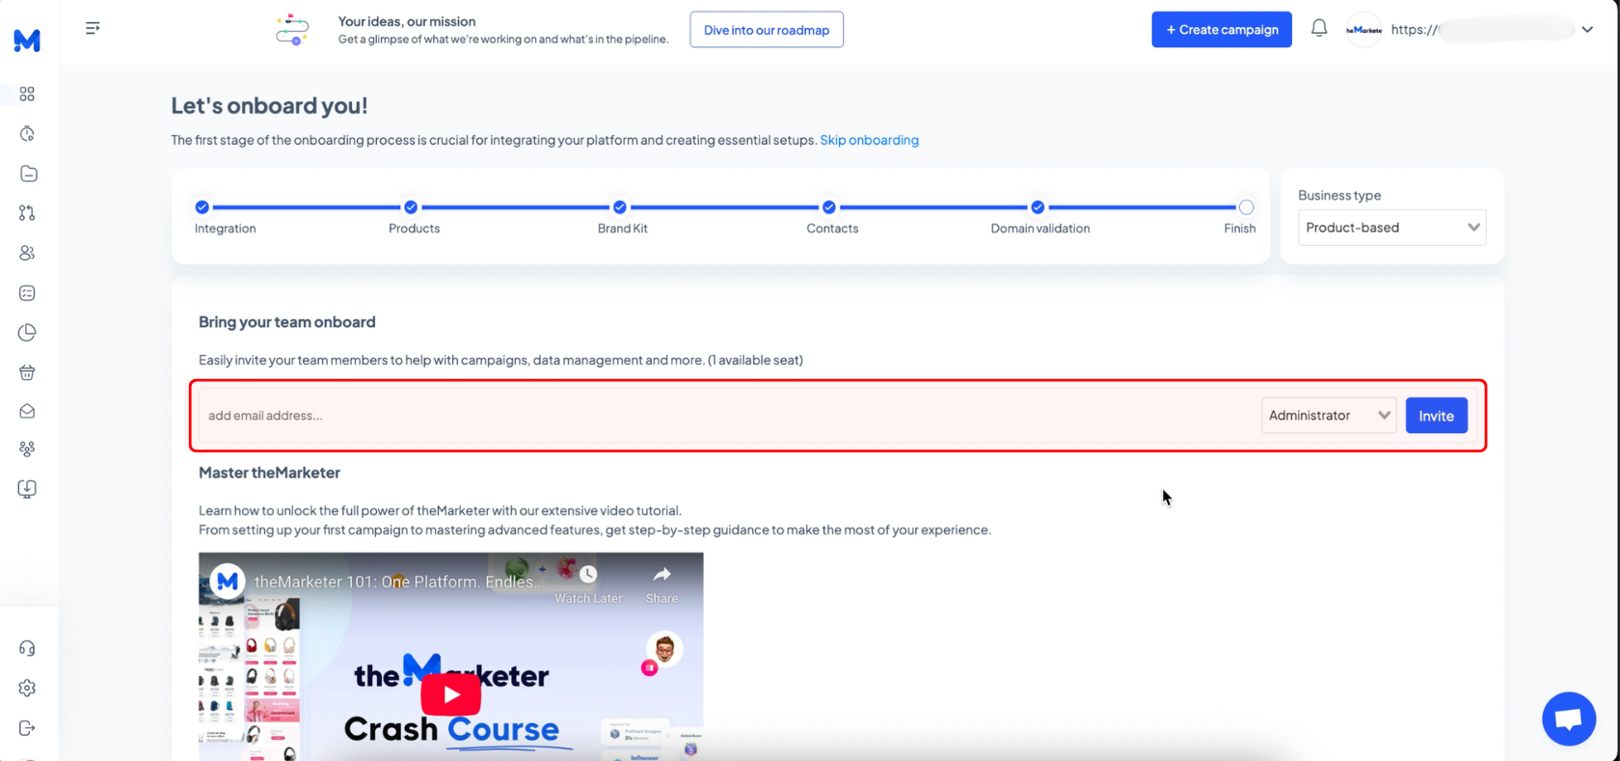Expand the account menu chevron
Viewport: 1620px width, 761px height.
(1587, 30)
